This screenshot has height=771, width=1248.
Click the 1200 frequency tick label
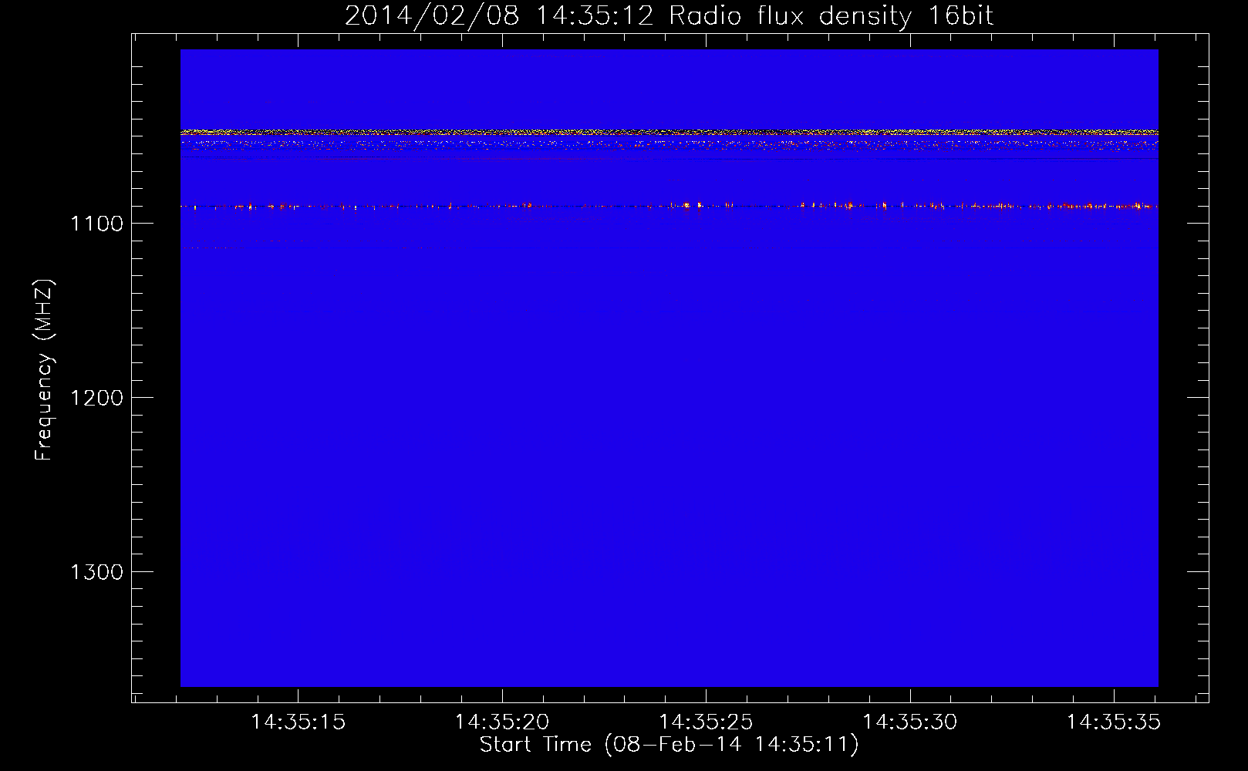(96, 398)
